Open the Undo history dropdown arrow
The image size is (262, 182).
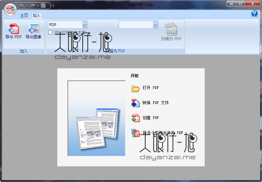click(27, 6)
